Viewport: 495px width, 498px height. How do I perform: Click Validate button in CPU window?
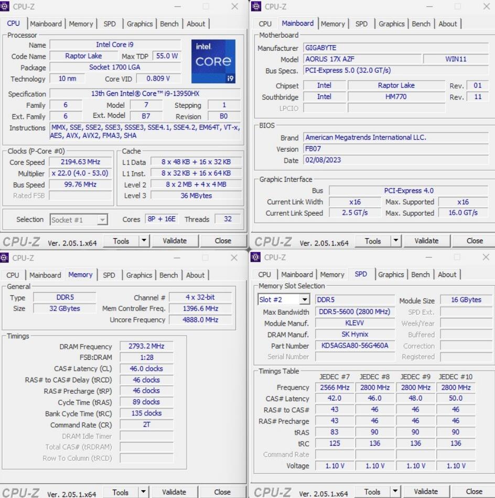click(x=175, y=241)
